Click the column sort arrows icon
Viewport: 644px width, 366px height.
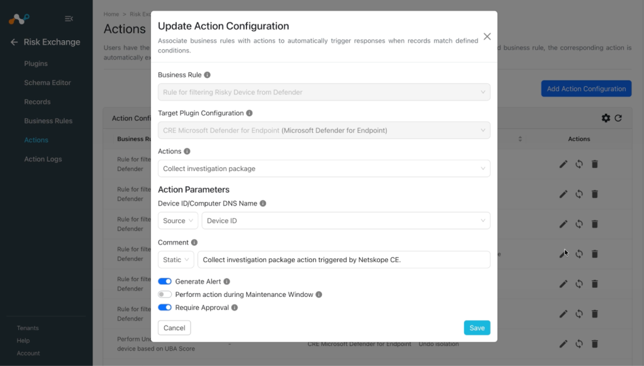click(x=520, y=139)
